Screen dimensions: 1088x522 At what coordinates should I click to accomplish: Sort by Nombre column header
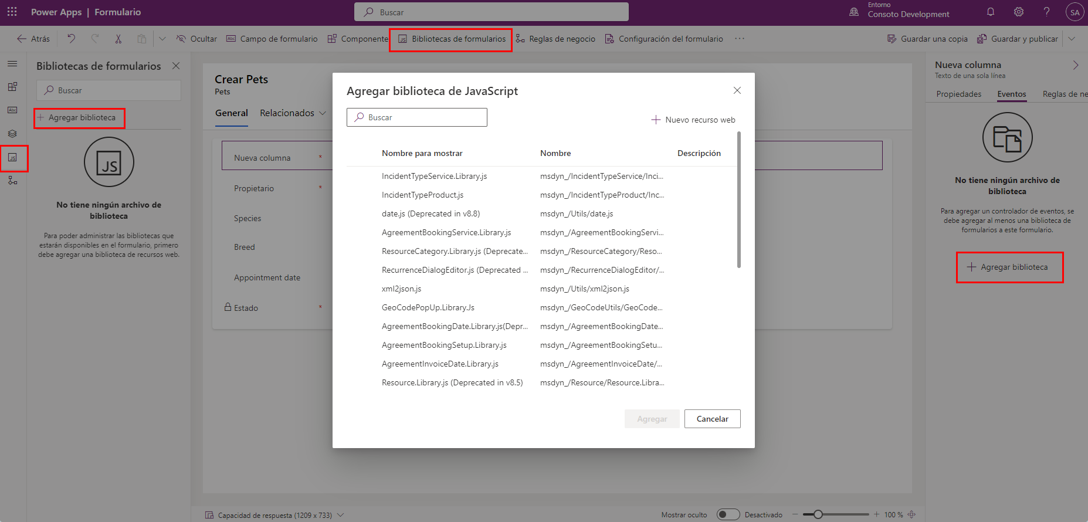click(x=555, y=153)
